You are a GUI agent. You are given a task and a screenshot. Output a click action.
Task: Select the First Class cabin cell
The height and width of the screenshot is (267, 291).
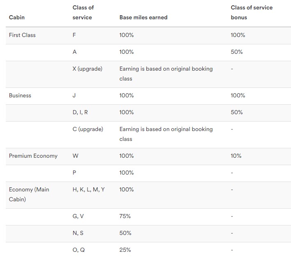click(22, 35)
